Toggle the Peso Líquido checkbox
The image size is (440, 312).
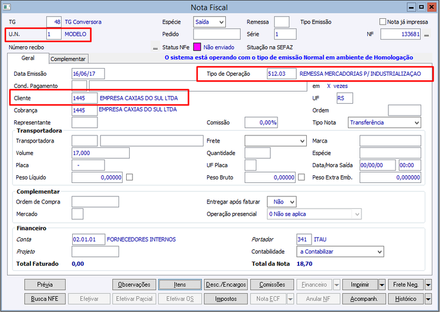tap(130, 177)
